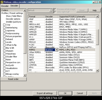Select the MPEG in AVI row
This screenshot has width=102, height=100.
pyautogui.click(x=62, y=24)
